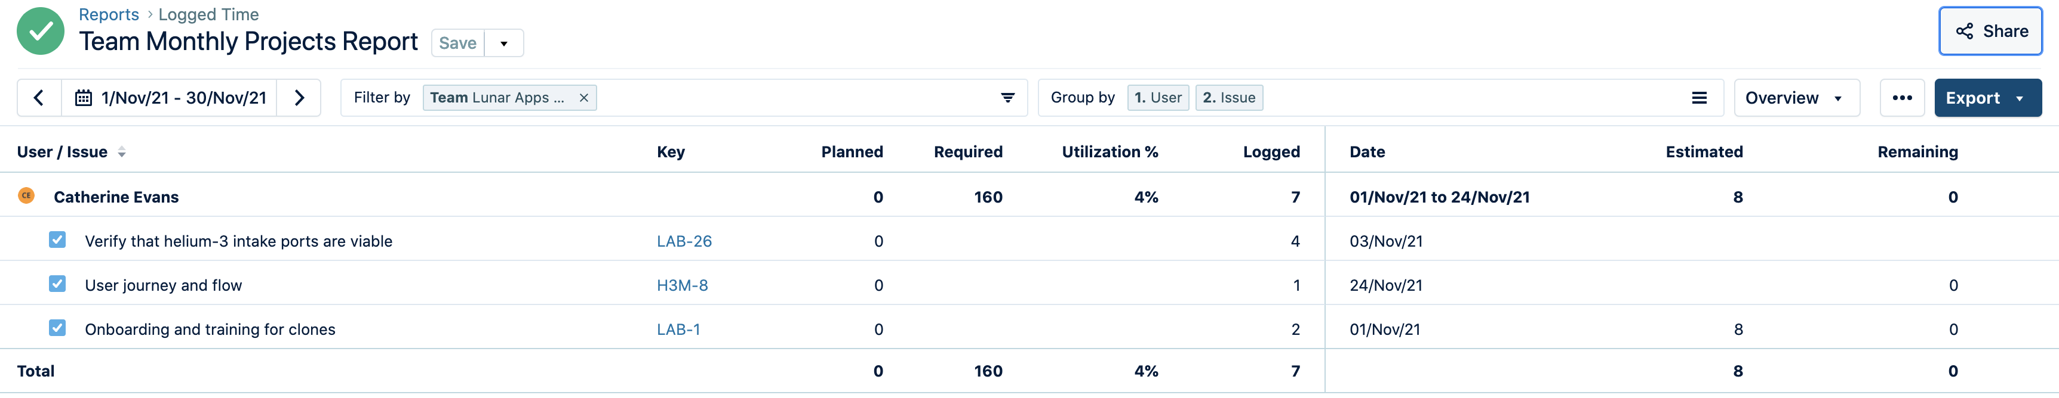The width and height of the screenshot is (2059, 398).
Task: Open the LAB-26 issue link
Action: (x=683, y=241)
